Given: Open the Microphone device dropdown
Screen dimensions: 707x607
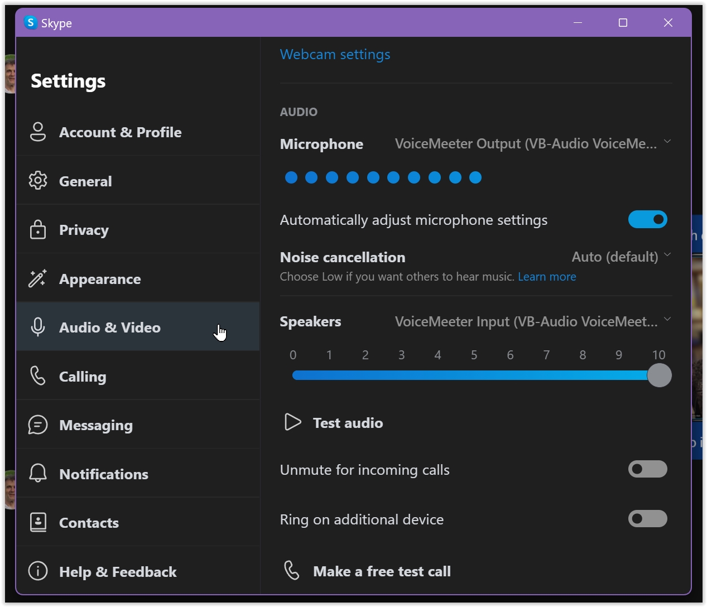Looking at the screenshot, I should (x=532, y=143).
